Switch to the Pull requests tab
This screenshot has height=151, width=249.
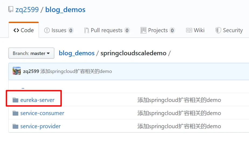click(107, 30)
